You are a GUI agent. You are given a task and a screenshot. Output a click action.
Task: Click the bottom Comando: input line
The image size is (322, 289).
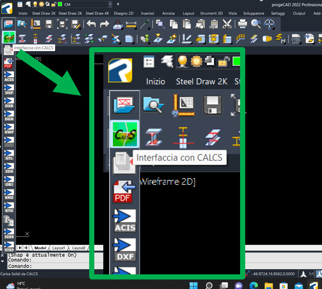tap(56, 266)
